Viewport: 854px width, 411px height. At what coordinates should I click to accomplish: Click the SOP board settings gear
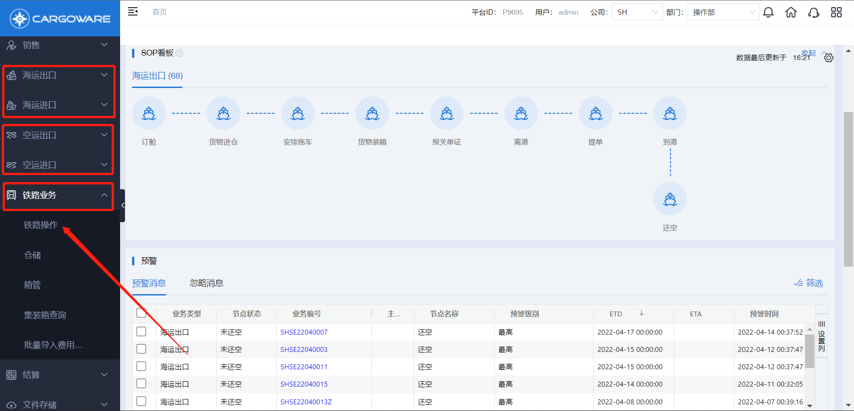point(828,58)
